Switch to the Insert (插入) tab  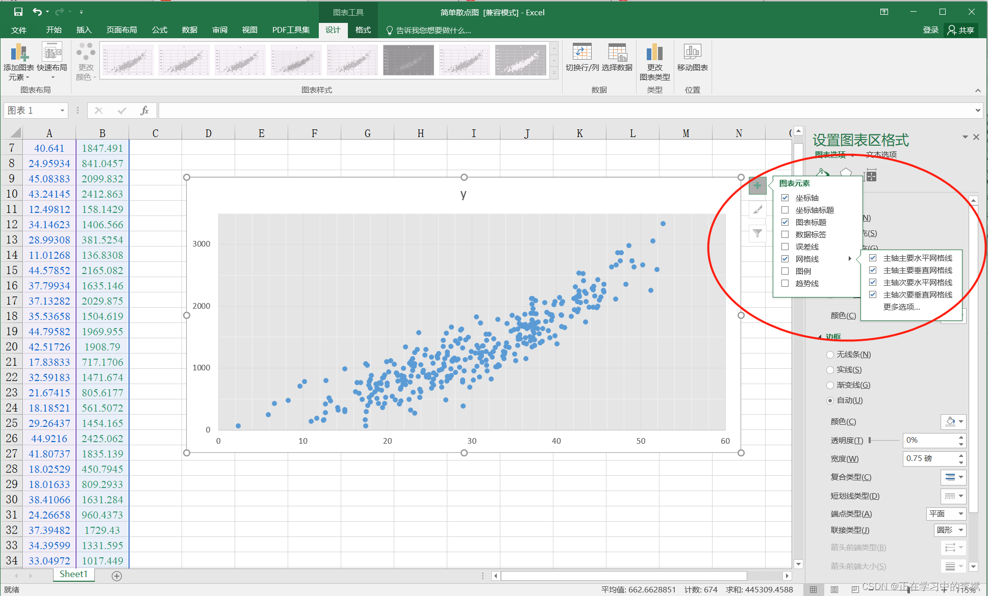pos(84,30)
